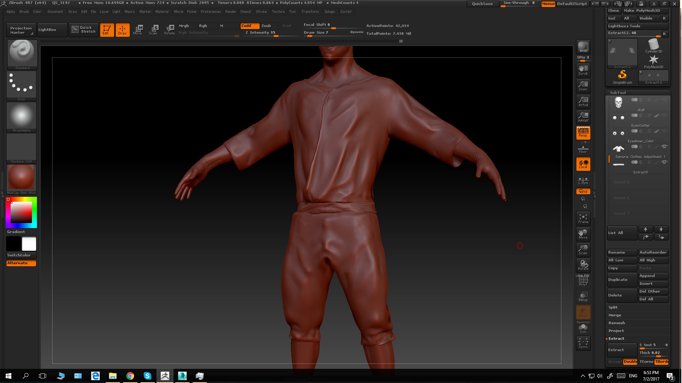The width and height of the screenshot is (682, 383).
Task: Click the right-shelf Scale view icon
Action: pyautogui.click(x=584, y=250)
